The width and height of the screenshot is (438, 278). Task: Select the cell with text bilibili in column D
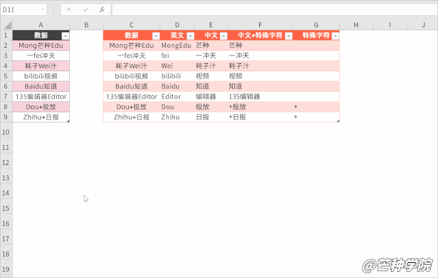point(176,76)
